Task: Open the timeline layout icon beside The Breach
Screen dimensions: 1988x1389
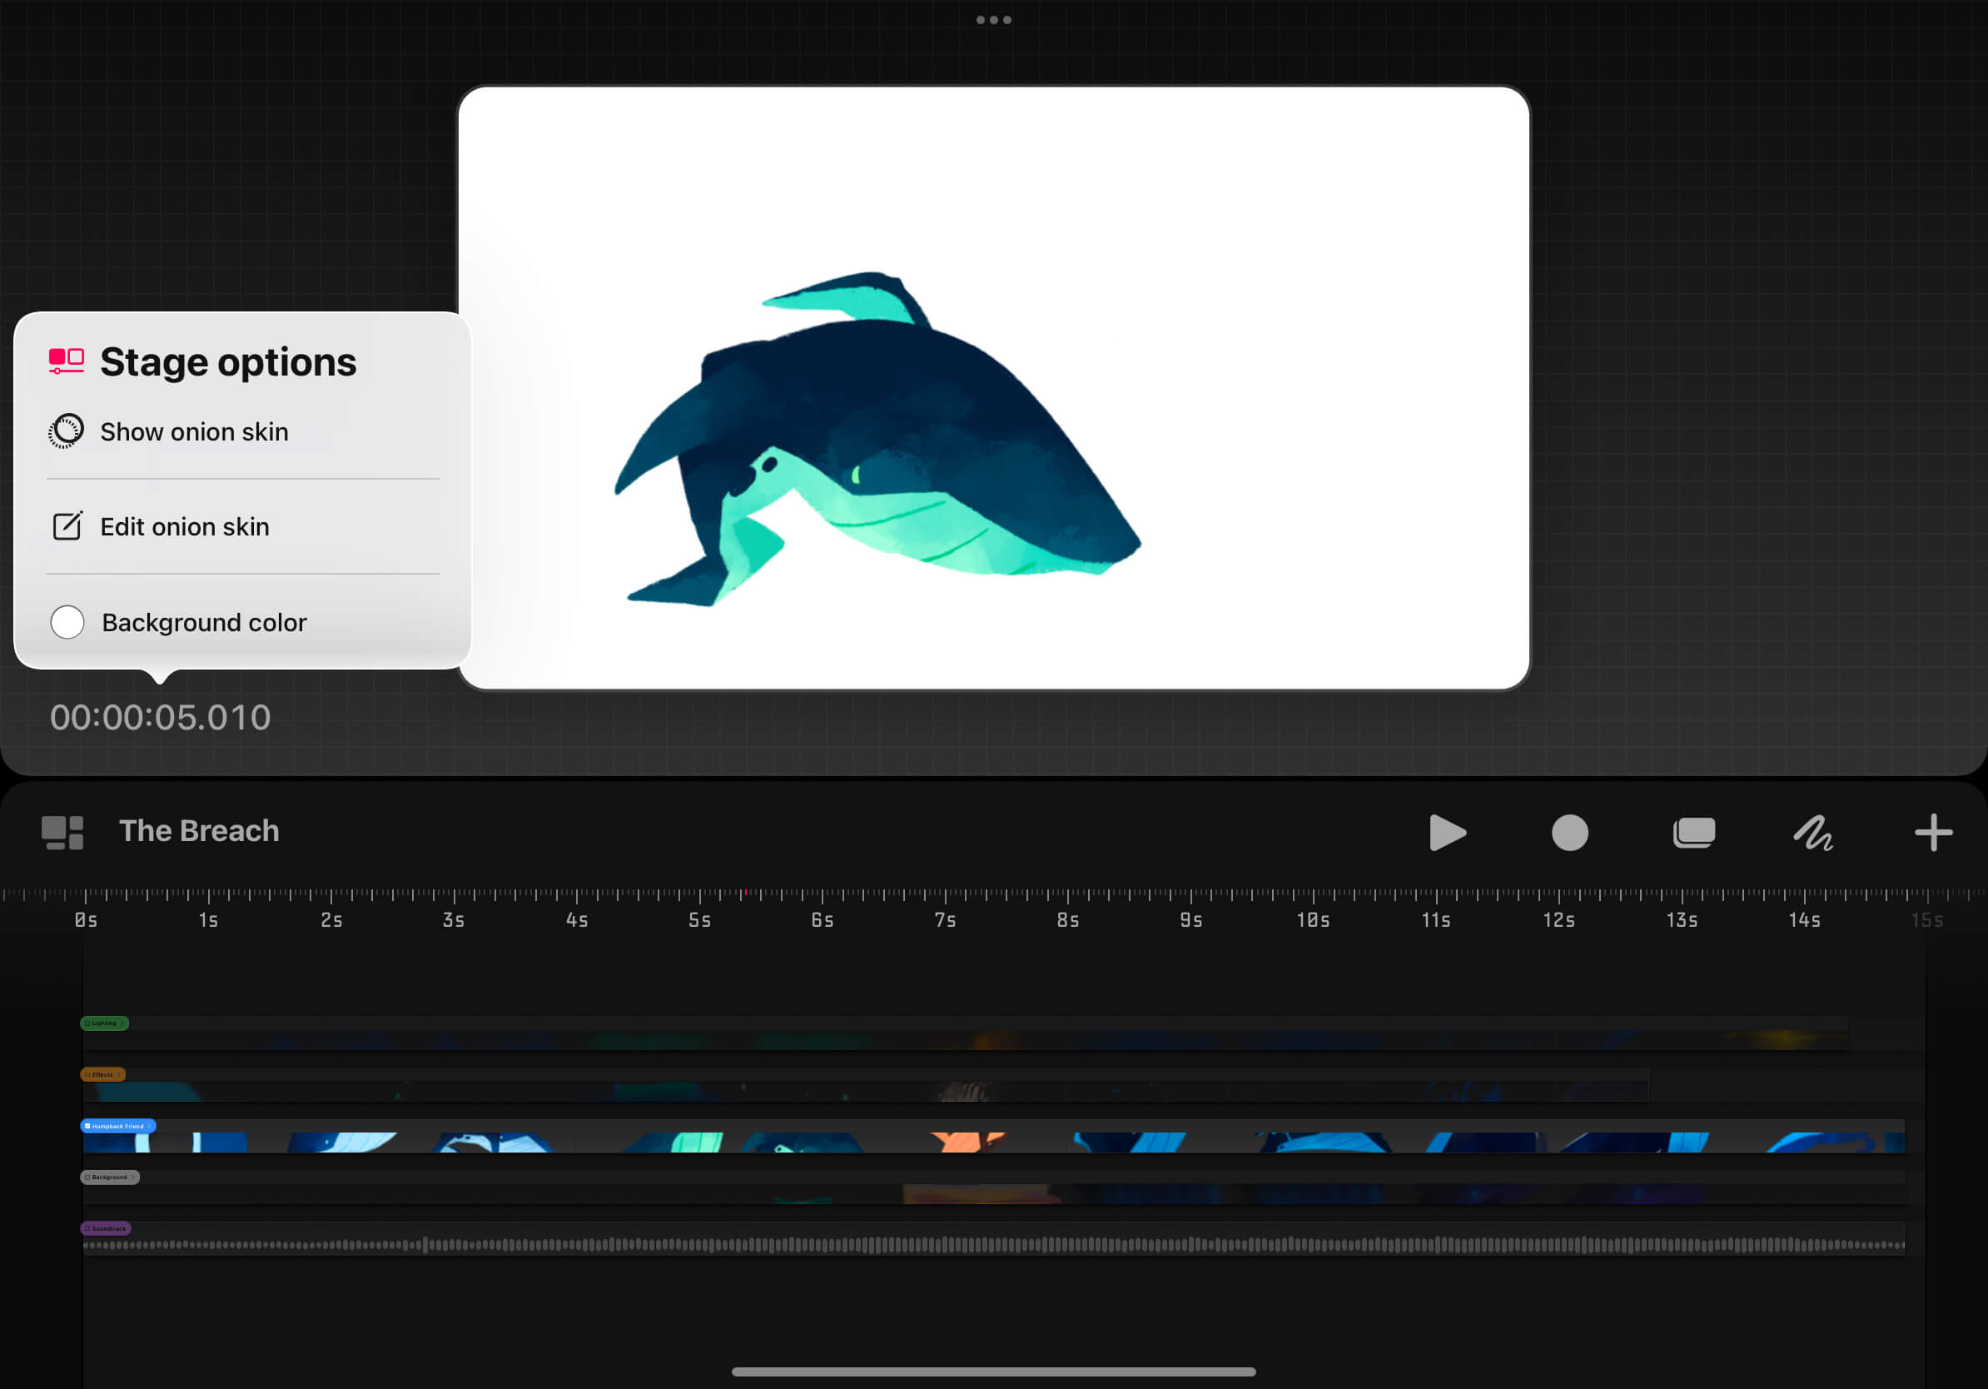Action: [x=62, y=832]
